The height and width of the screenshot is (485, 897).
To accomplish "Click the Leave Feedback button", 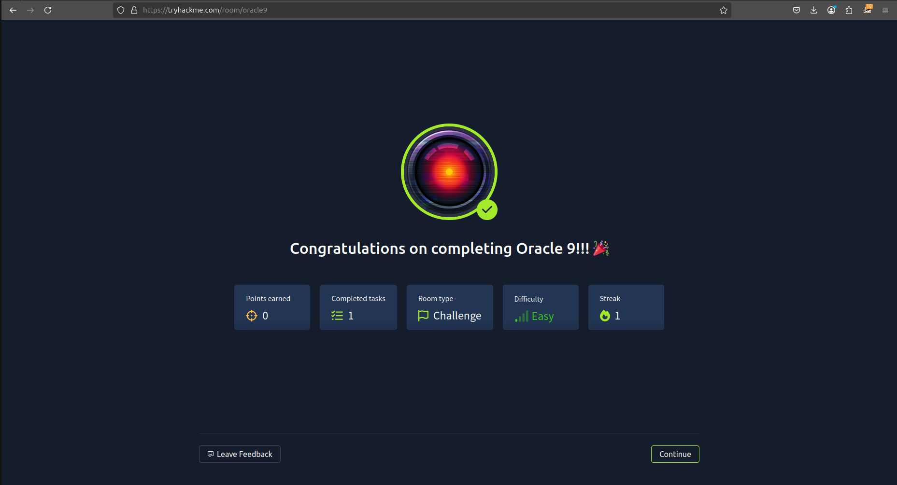I will coord(240,454).
